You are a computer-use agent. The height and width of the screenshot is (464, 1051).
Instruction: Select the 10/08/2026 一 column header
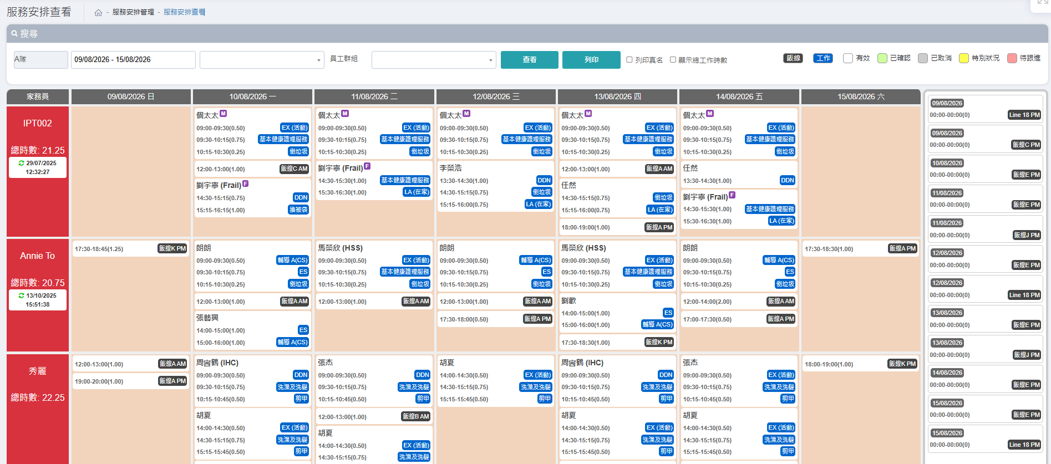coord(253,96)
